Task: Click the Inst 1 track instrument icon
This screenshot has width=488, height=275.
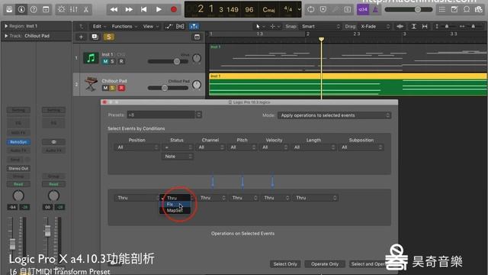Action: click(x=91, y=58)
